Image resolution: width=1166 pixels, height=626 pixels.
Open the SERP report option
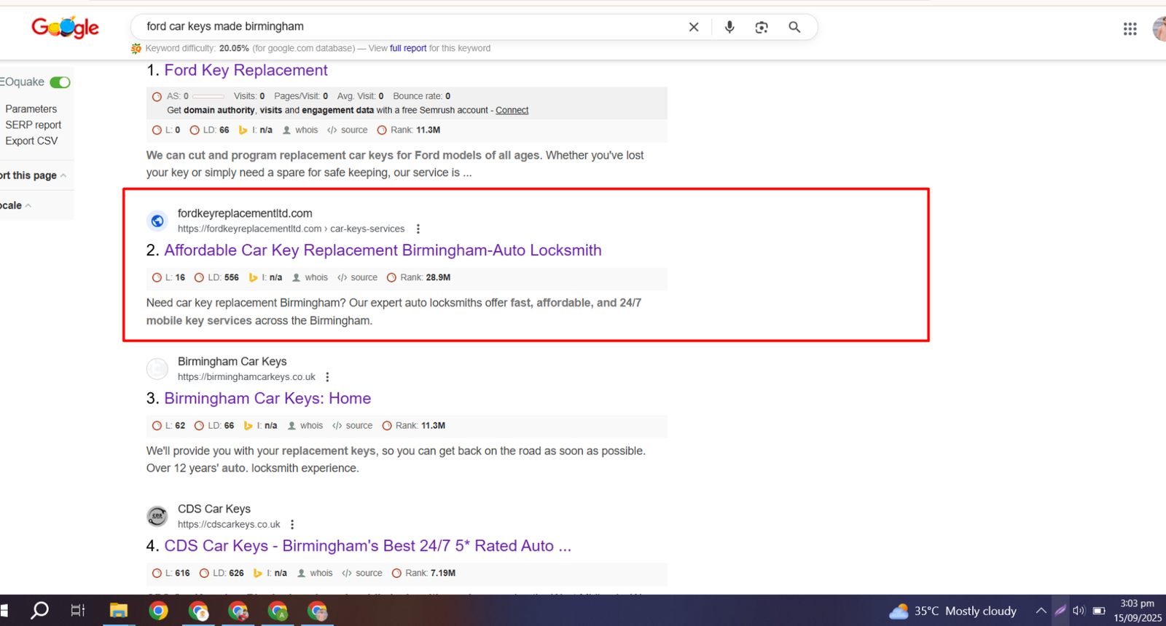33,124
